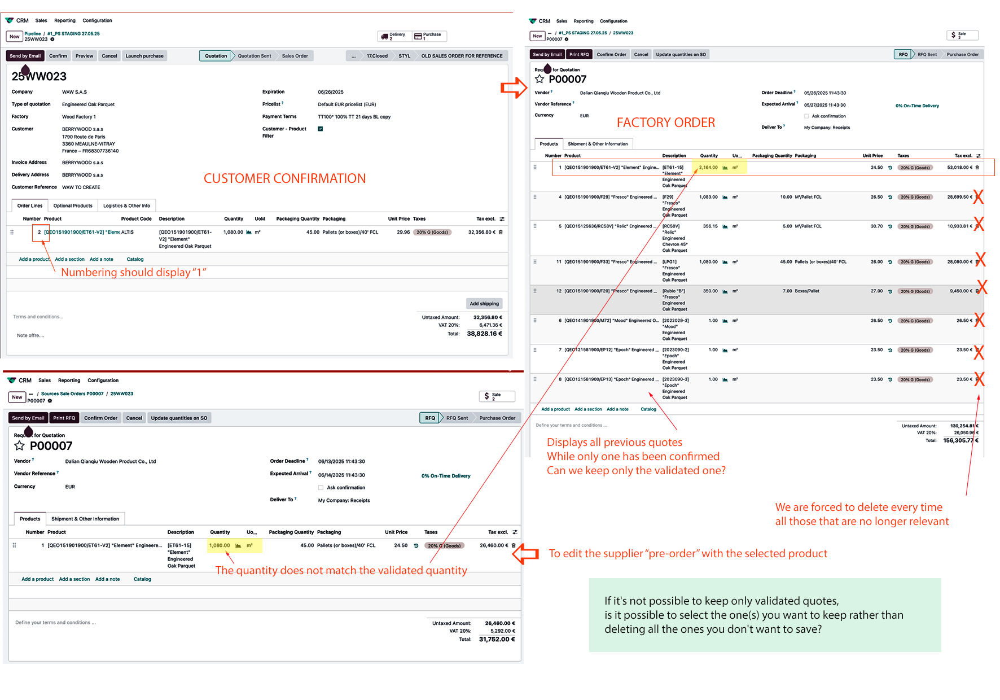Click the trash icon on the 53,018.00 € line
This screenshot has height=700, width=1000.
pos(977,168)
